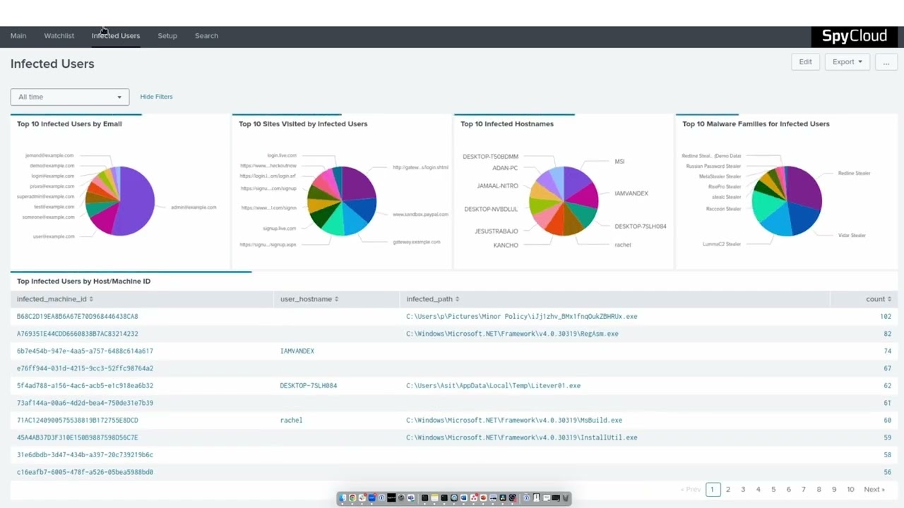This screenshot has height=508, width=904.
Task: Click the user@example.com pie label
Action: pyautogui.click(x=54, y=236)
